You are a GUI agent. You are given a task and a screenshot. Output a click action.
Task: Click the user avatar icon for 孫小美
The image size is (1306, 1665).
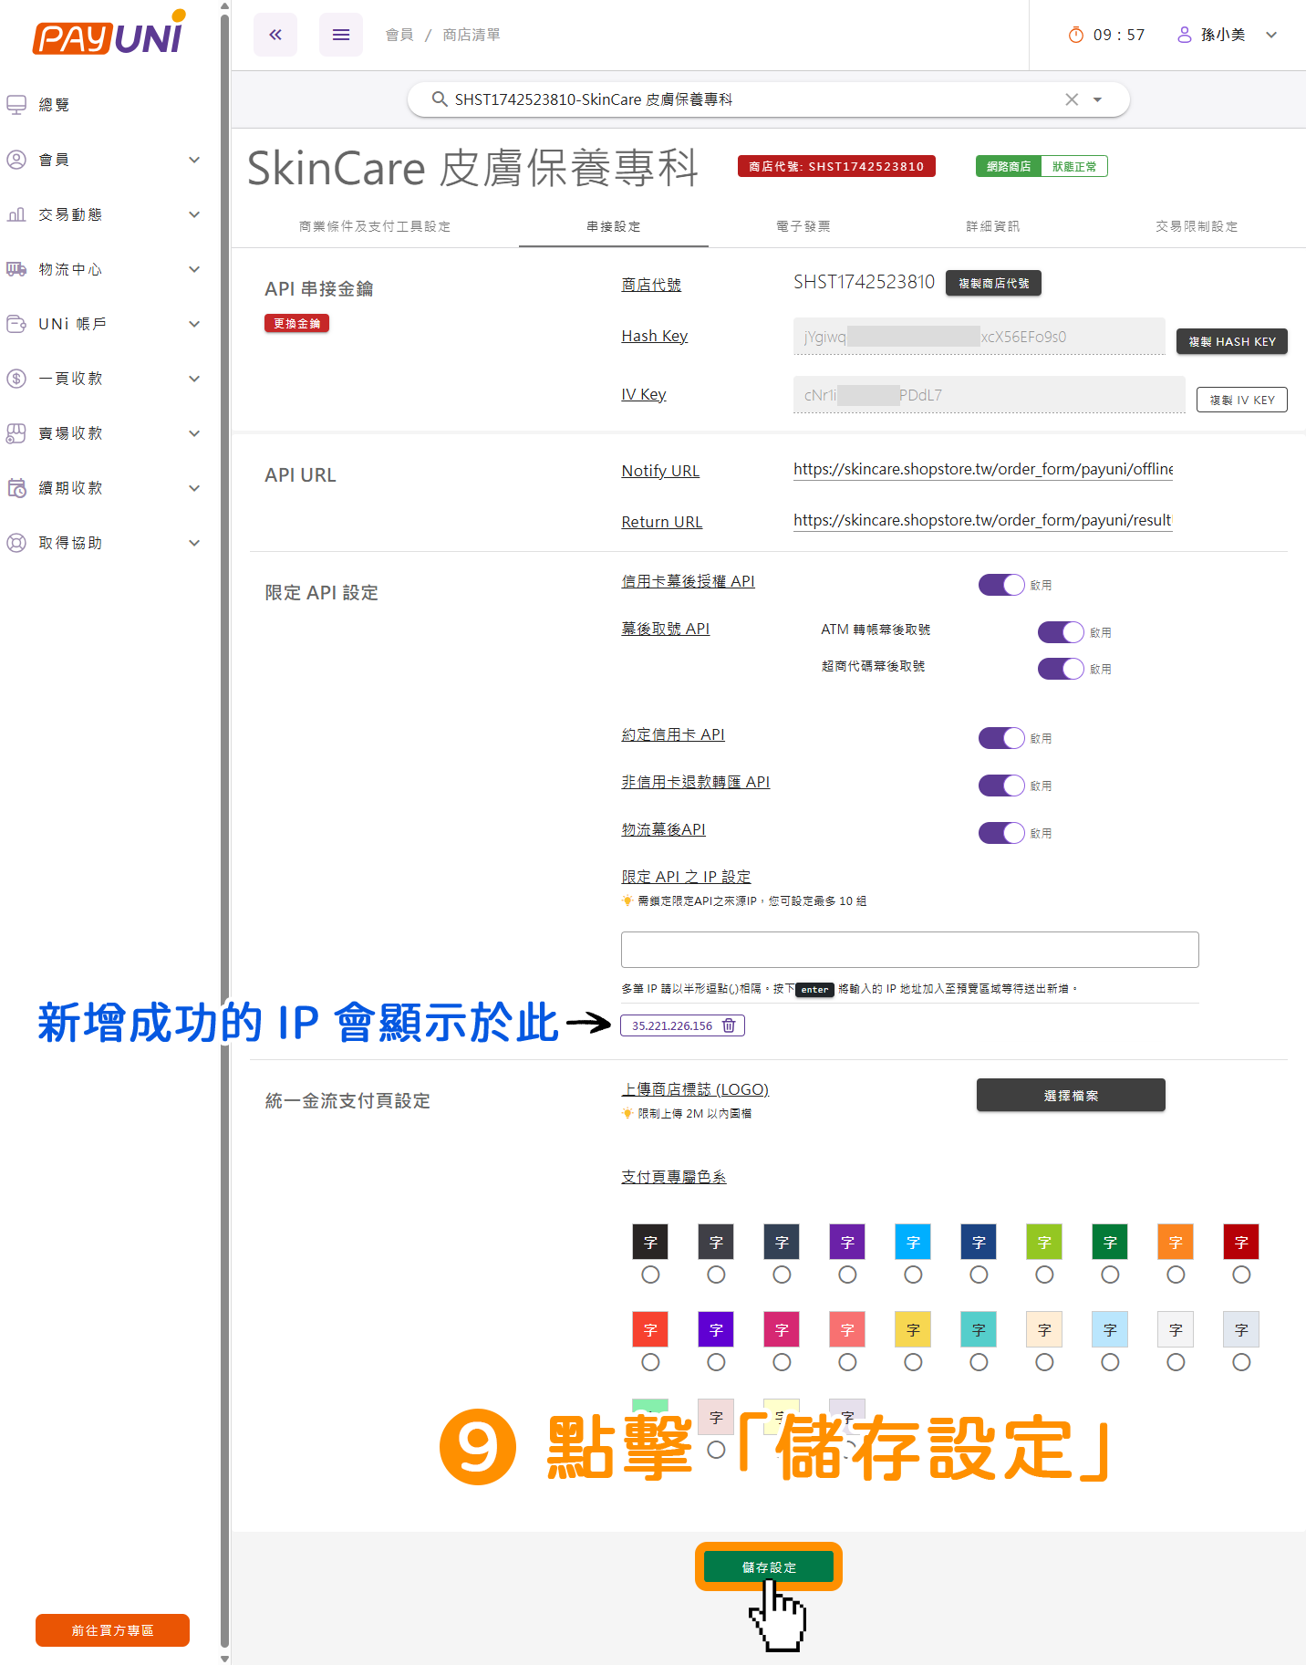[1185, 35]
